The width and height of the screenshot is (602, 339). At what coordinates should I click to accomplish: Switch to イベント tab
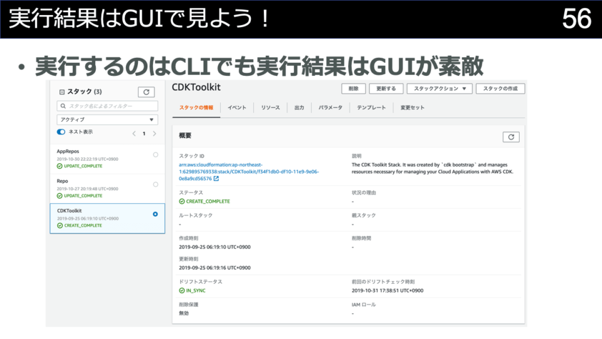pyautogui.click(x=237, y=107)
